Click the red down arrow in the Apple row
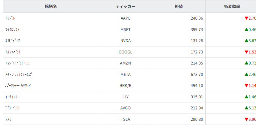Screen dimensions: 256x129 [x=246, y=18]
